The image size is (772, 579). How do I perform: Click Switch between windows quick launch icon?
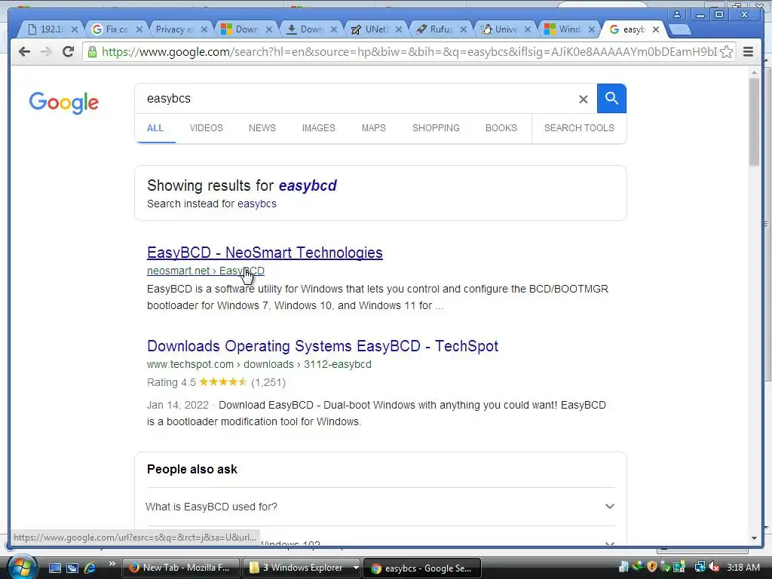[x=72, y=568]
